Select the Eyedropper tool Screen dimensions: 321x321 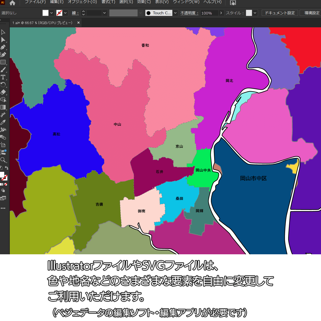(3, 122)
